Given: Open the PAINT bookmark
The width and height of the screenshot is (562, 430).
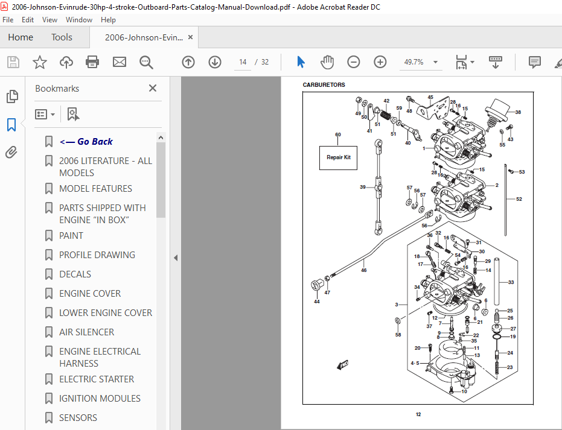Looking at the screenshot, I should click(71, 236).
